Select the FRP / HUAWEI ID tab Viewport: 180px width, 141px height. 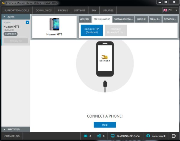[102, 19]
